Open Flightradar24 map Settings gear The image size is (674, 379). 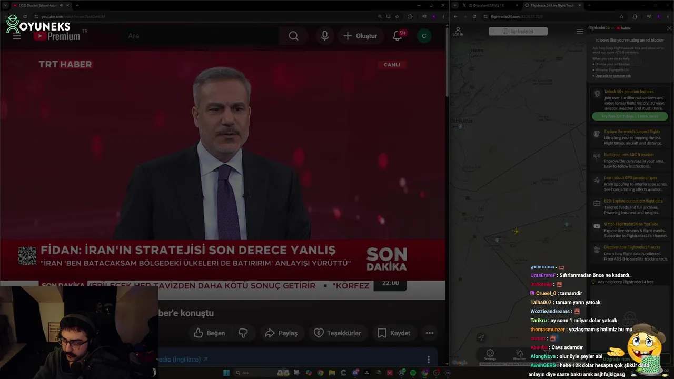[490, 354]
